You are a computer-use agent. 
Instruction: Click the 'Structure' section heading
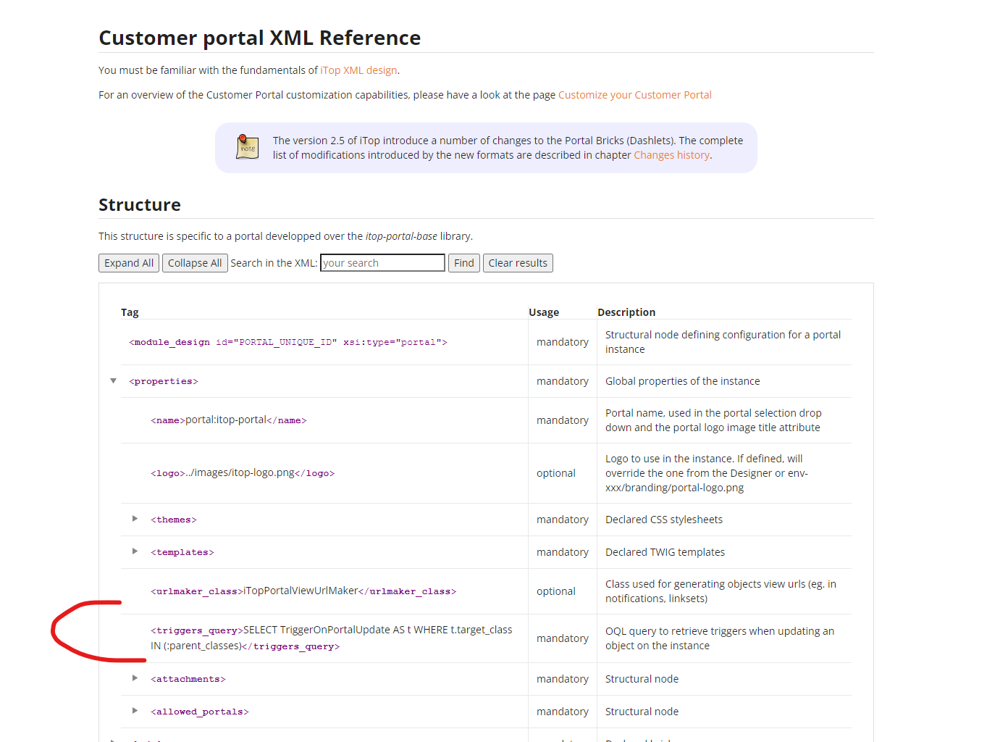pyautogui.click(x=140, y=205)
